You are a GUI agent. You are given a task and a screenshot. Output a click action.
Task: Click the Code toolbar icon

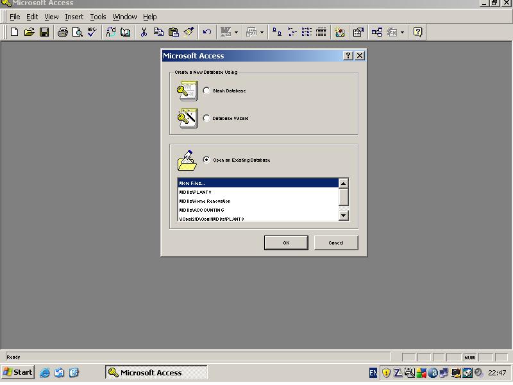point(340,32)
